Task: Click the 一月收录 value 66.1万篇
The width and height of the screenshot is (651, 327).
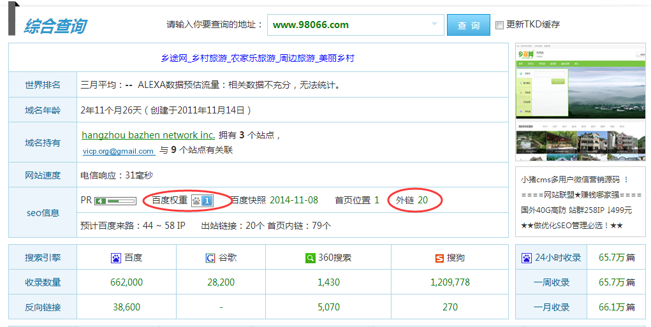Action: tap(617, 307)
